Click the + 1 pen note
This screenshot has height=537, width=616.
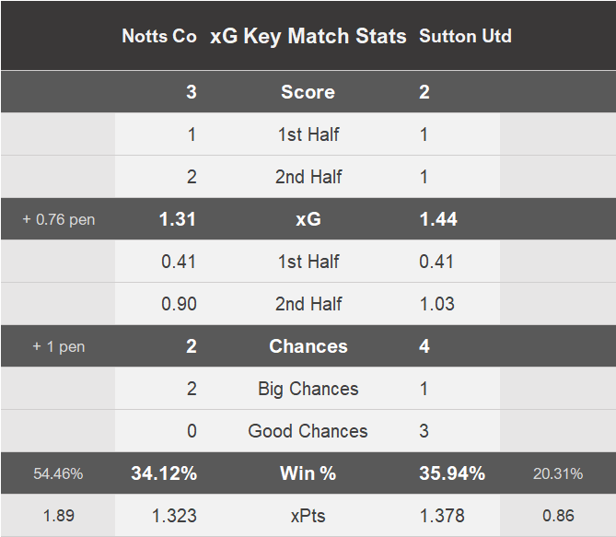(59, 346)
